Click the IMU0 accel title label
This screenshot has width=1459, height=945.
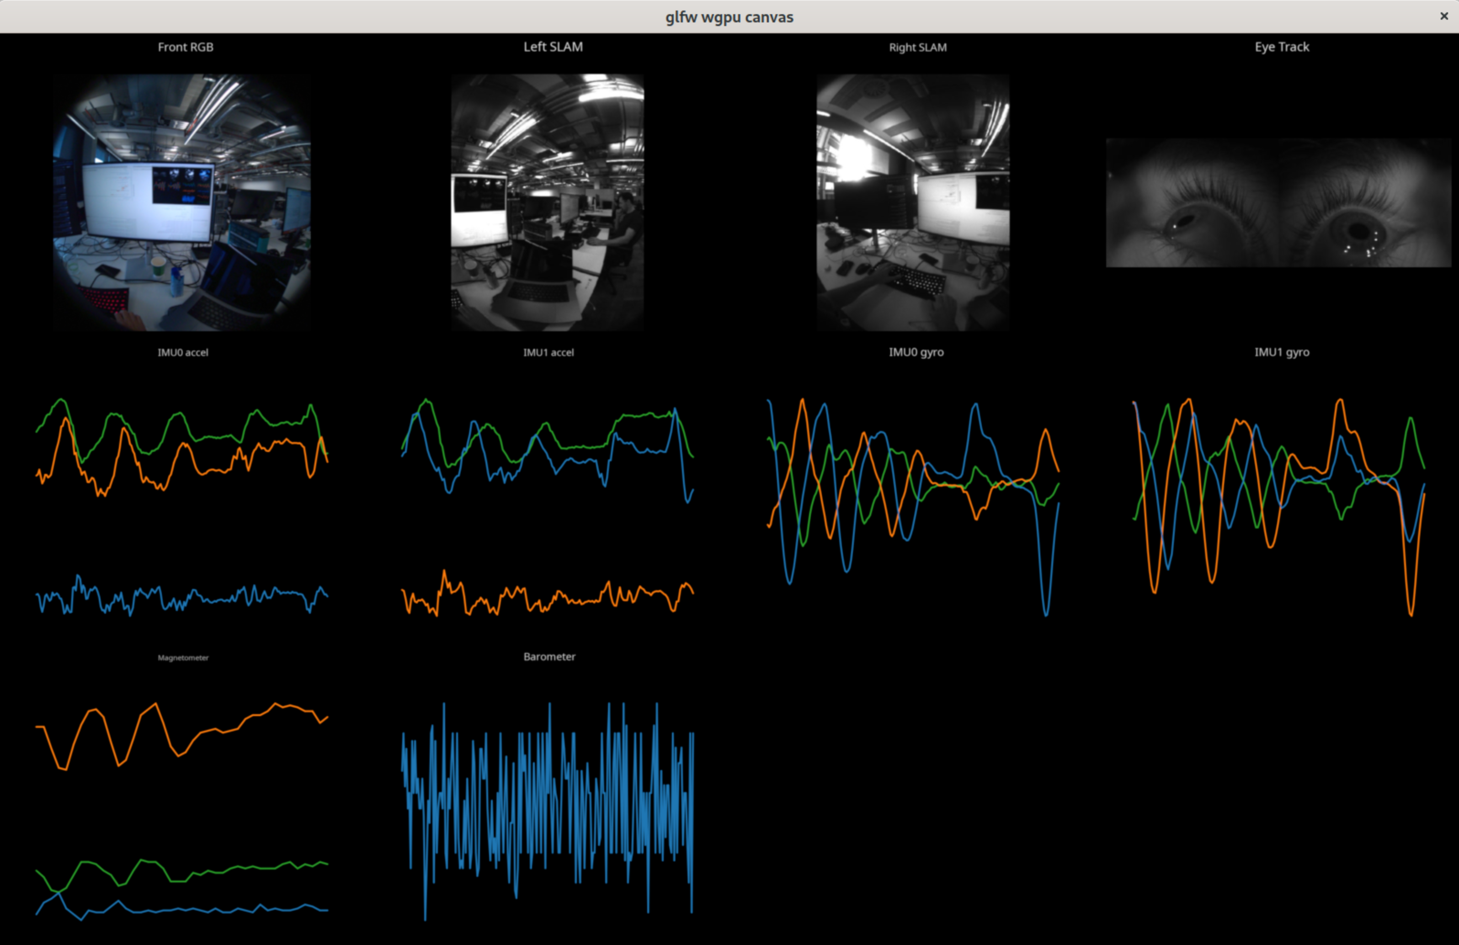click(183, 352)
